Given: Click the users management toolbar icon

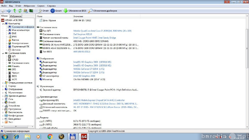Looking at the screenshot, I should [26, 11].
